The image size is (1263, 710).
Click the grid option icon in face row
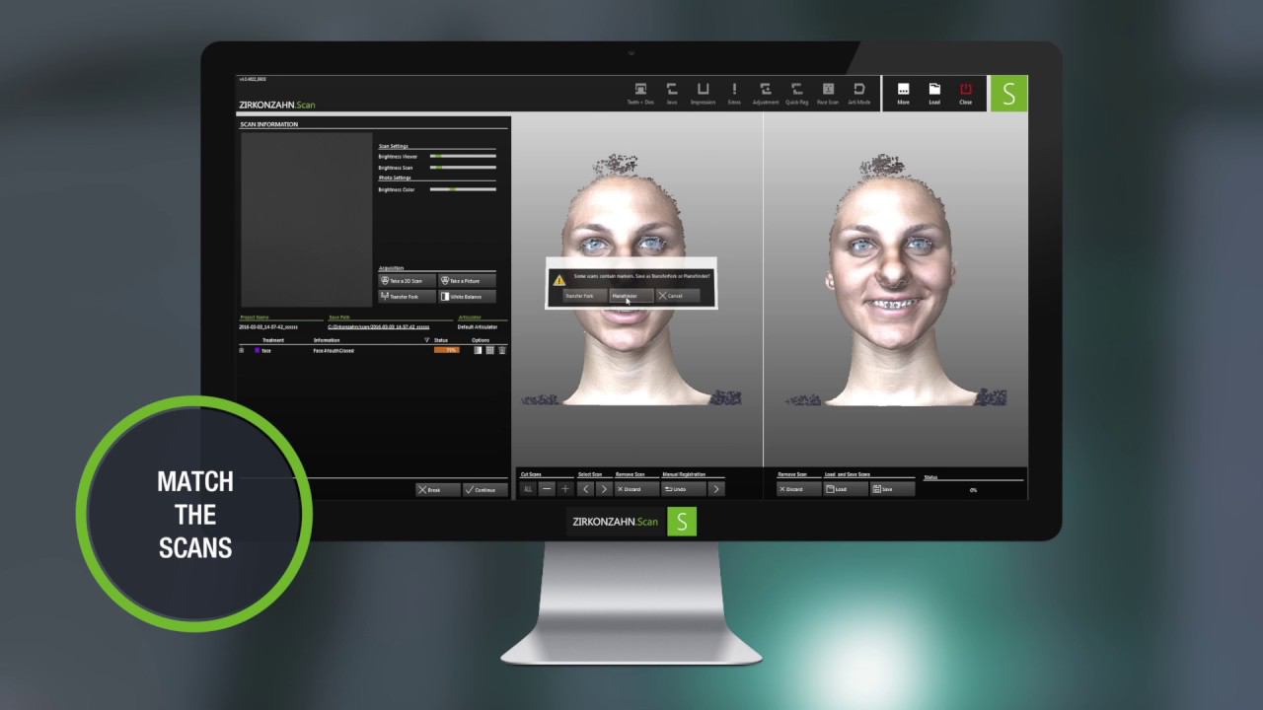click(x=489, y=350)
